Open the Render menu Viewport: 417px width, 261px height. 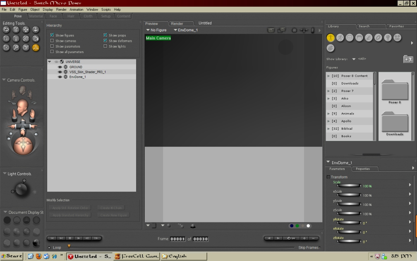pos(61,10)
